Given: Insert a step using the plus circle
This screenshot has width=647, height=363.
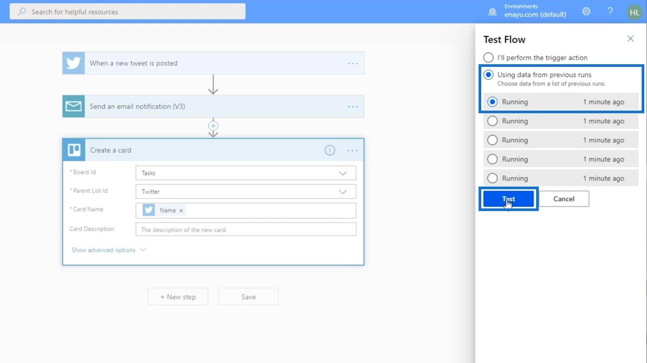Looking at the screenshot, I should click(213, 126).
